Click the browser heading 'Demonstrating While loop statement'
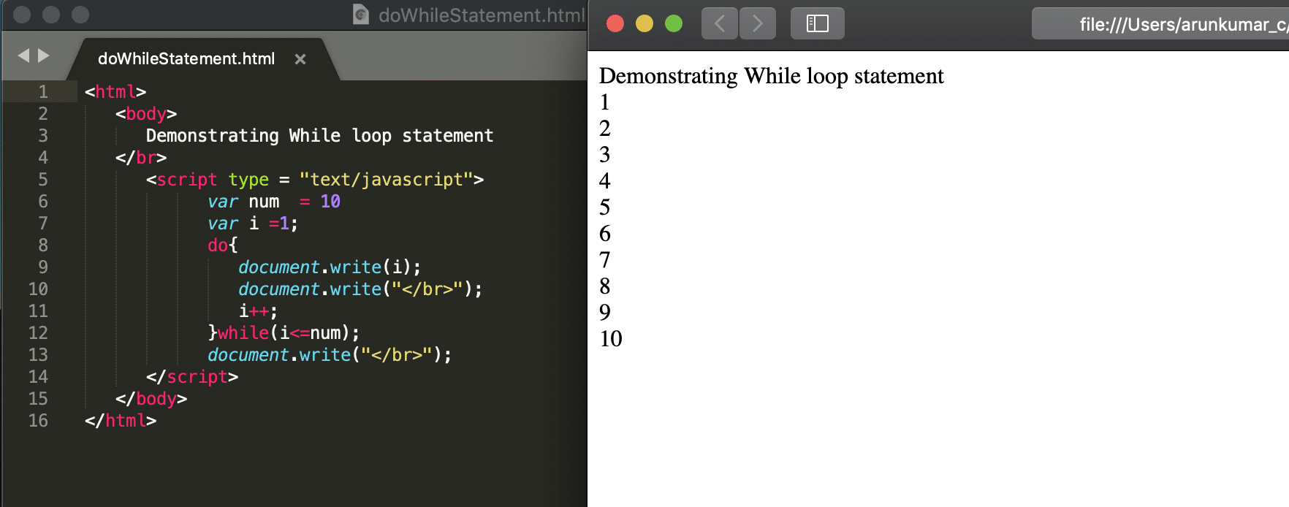Image resolution: width=1289 pixels, height=507 pixels. (772, 76)
